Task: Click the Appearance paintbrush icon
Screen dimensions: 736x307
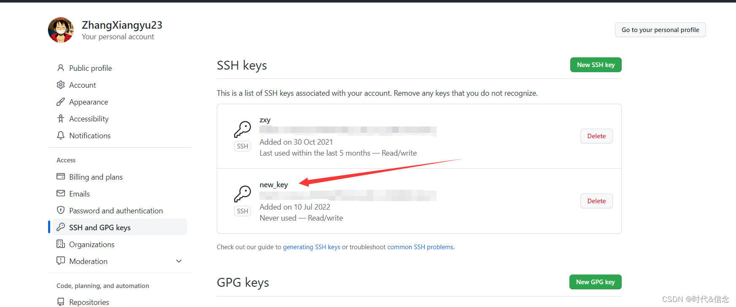Action: (x=61, y=102)
